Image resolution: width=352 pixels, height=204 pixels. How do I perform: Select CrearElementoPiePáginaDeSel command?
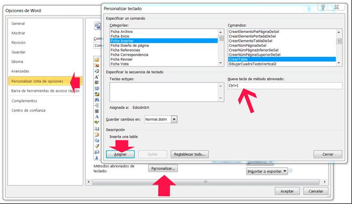pyautogui.click(x=282, y=31)
